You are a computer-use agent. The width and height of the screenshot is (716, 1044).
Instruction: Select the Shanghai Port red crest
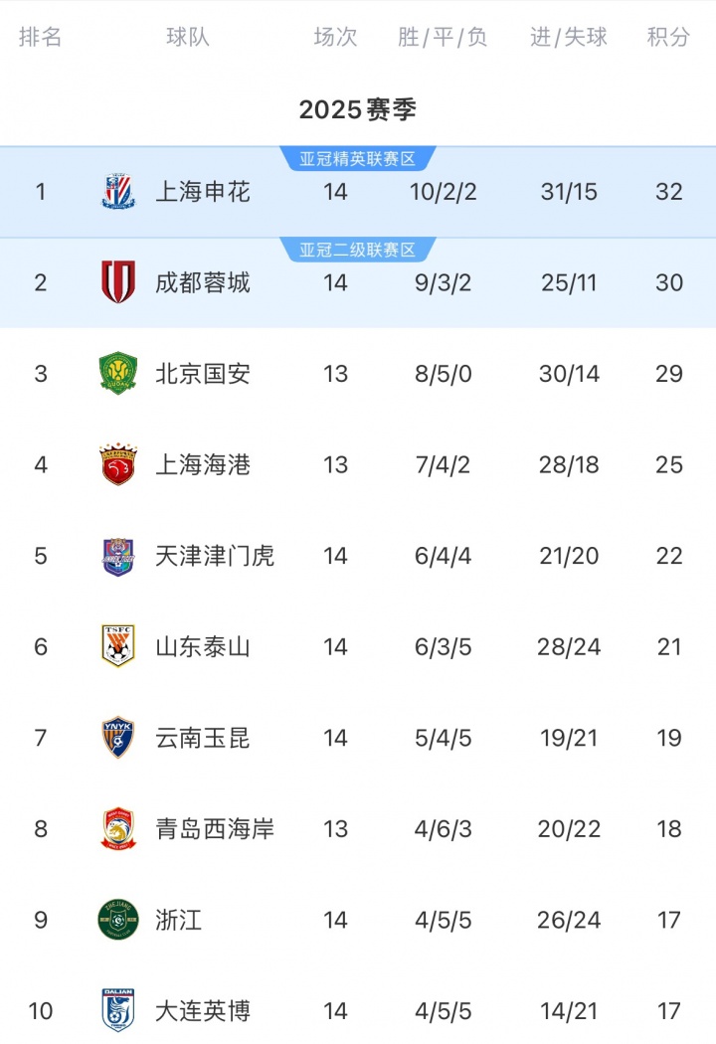(118, 464)
